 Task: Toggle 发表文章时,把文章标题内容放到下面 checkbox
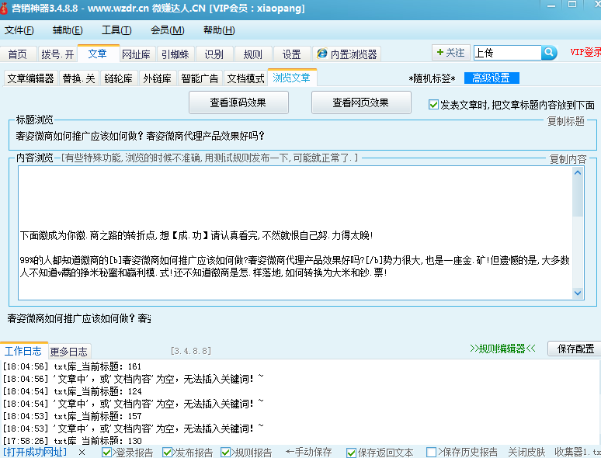point(433,105)
